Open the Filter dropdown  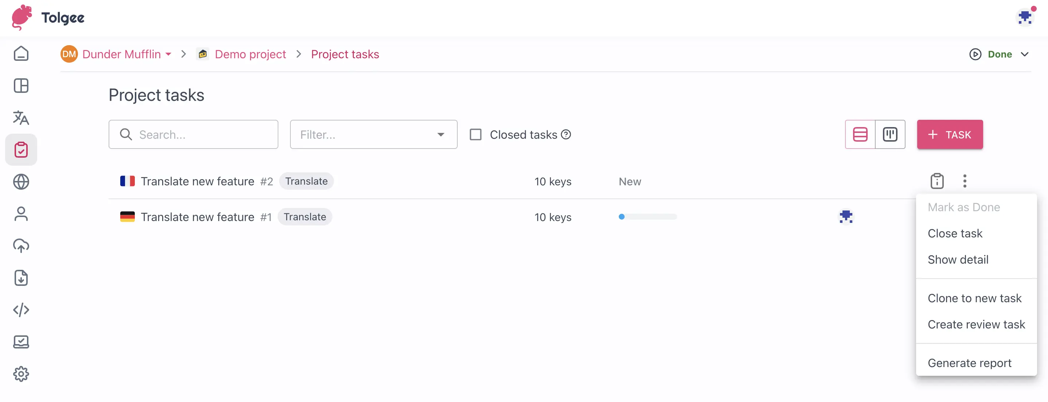tap(373, 134)
